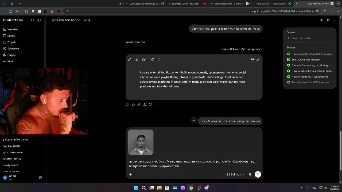
Task: Open source Tax obligations for KICK Streamers
Action: click(308, 82)
